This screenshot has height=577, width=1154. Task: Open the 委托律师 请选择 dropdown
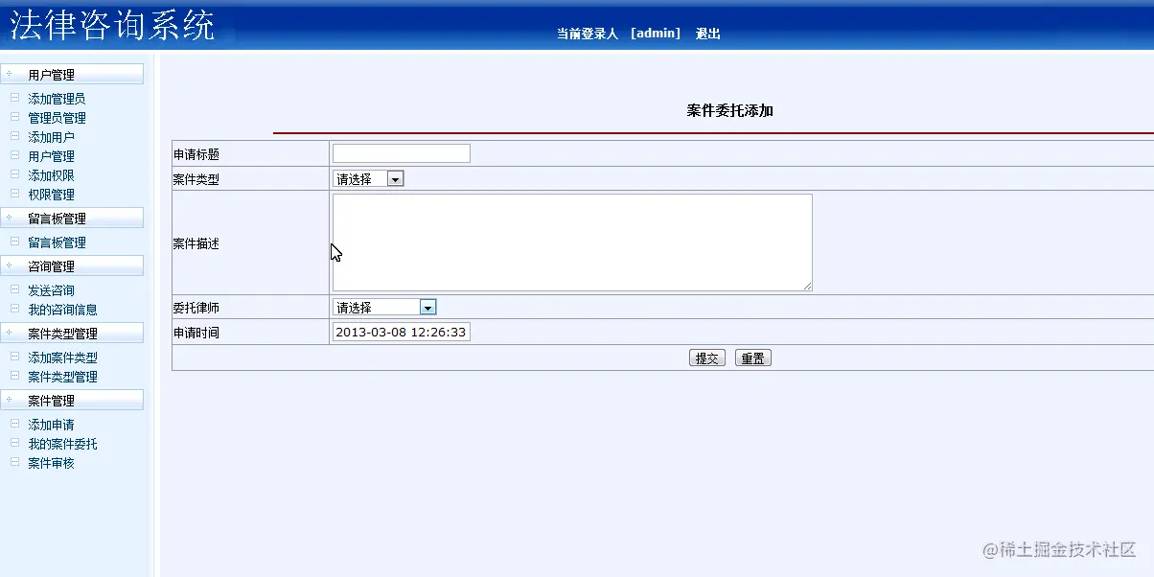coord(427,306)
